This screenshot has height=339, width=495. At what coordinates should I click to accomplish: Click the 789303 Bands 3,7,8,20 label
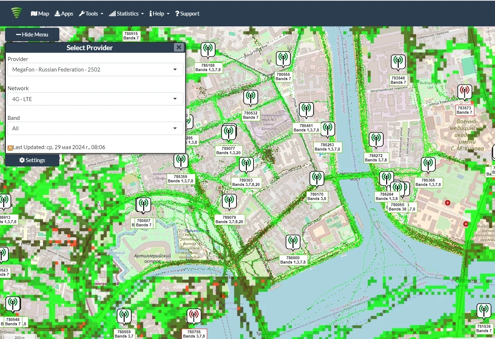click(x=246, y=182)
